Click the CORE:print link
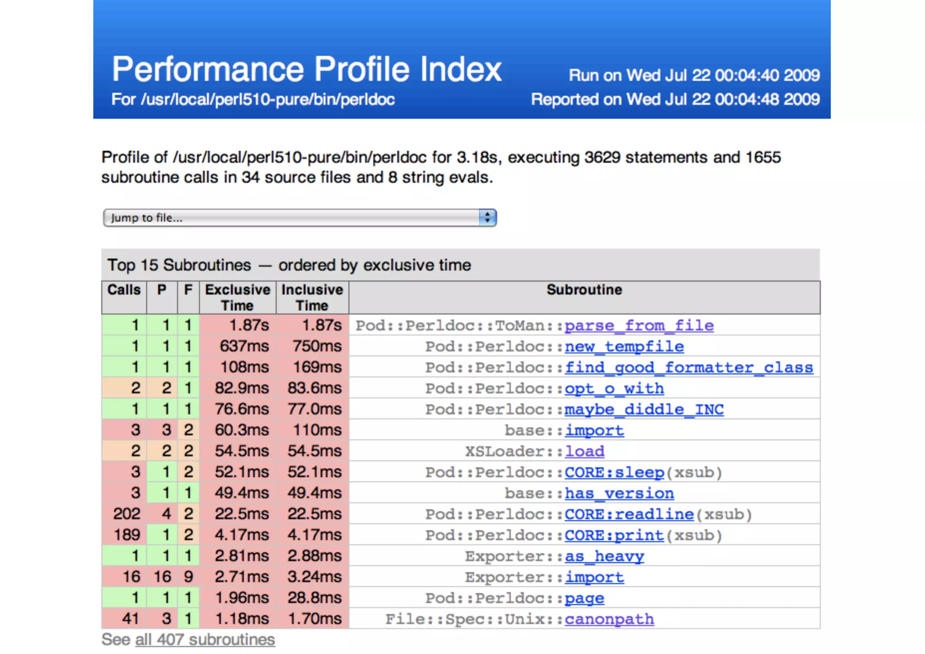 (x=614, y=535)
